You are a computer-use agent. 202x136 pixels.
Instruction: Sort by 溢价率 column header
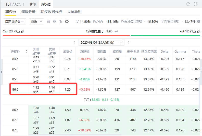pos(102,52)
